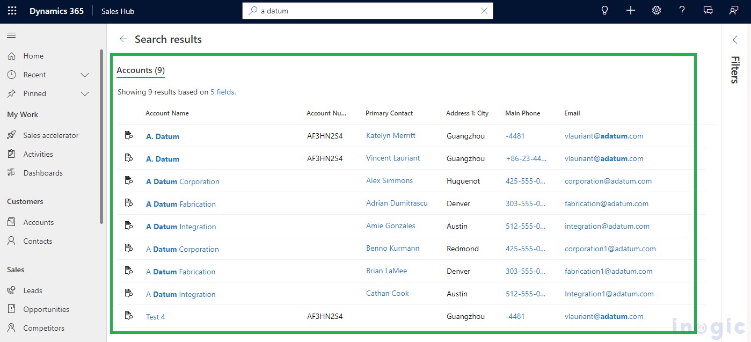Click phone 303-555-0... for Adrian Dumitrascu
The width and height of the screenshot is (751, 342).
[526, 203]
